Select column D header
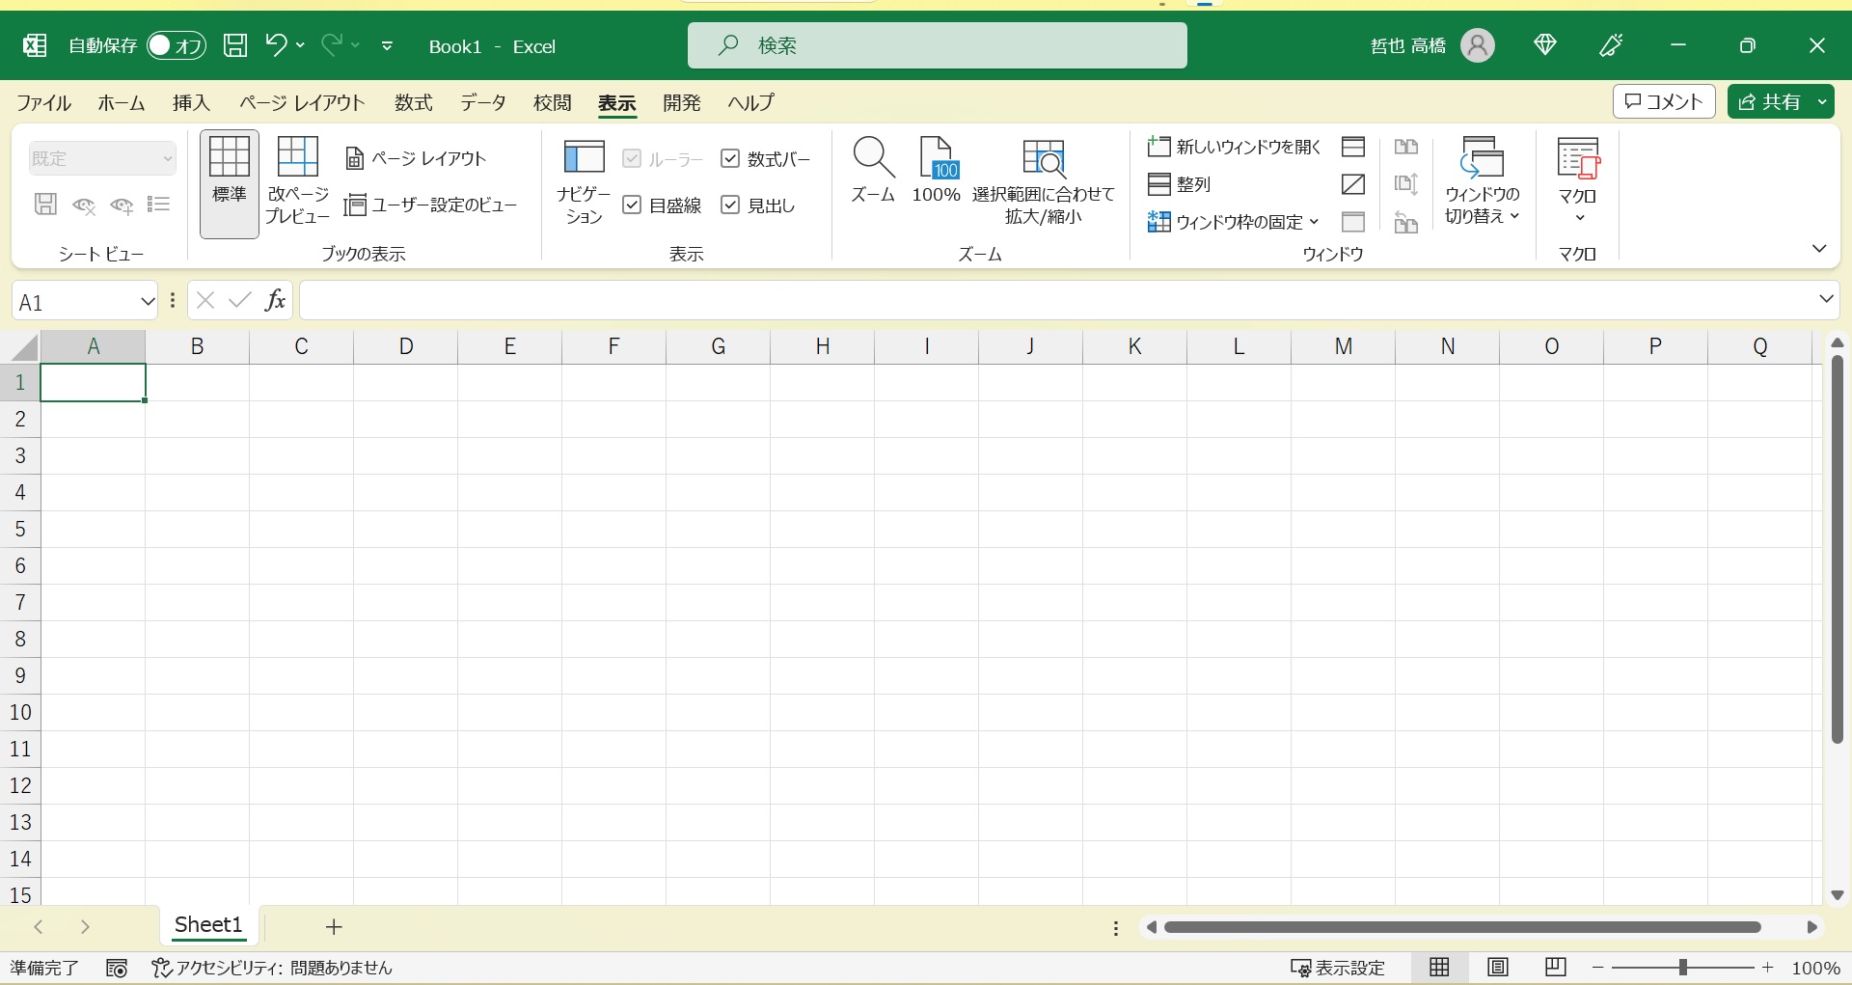 pos(406,346)
